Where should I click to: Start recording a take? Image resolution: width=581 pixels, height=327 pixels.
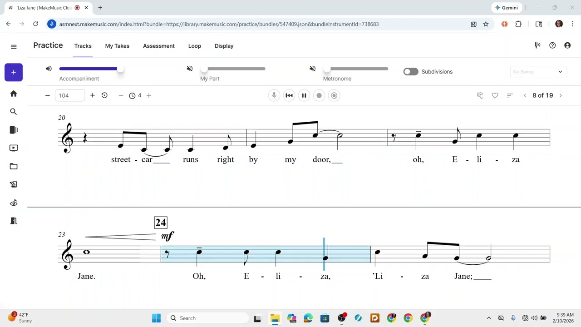coord(319,95)
